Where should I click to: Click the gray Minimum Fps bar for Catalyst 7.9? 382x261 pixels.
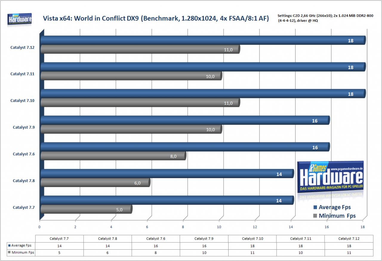[131, 129]
